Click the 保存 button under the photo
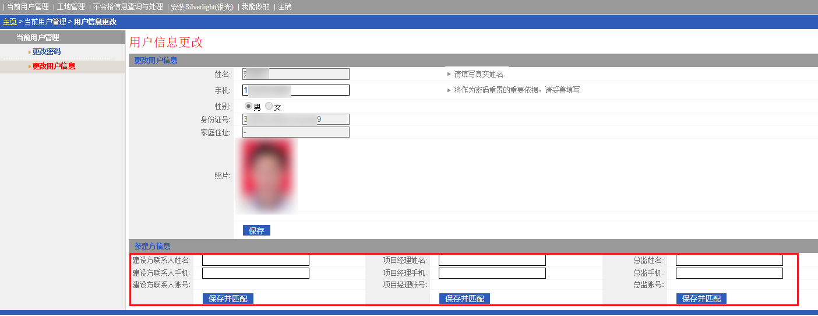Image resolution: width=818 pixels, height=316 pixels. click(x=256, y=231)
